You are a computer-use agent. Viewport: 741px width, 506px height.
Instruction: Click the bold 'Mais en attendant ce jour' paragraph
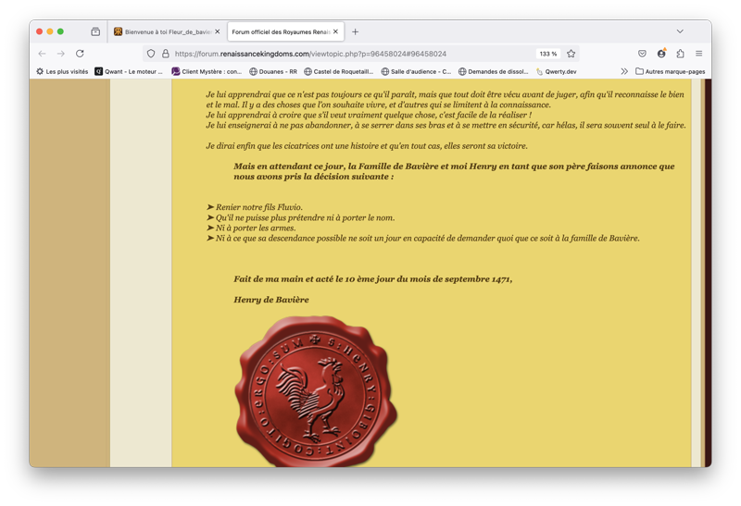point(454,171)
